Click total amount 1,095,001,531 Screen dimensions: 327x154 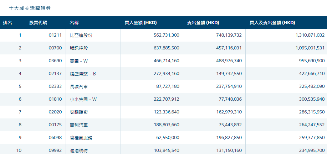310,48
